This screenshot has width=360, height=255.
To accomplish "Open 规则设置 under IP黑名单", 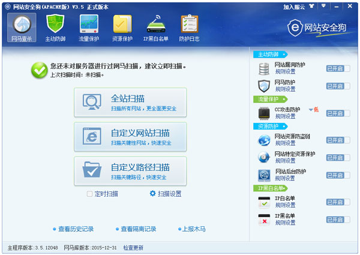I will pos(285,223).
